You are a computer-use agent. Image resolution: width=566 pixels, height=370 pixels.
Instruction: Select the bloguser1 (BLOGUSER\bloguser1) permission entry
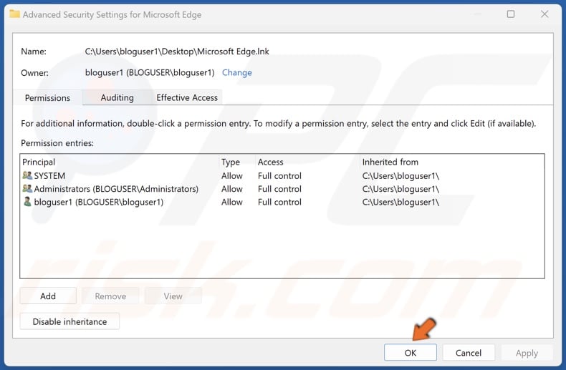click(x=282, y=202)
